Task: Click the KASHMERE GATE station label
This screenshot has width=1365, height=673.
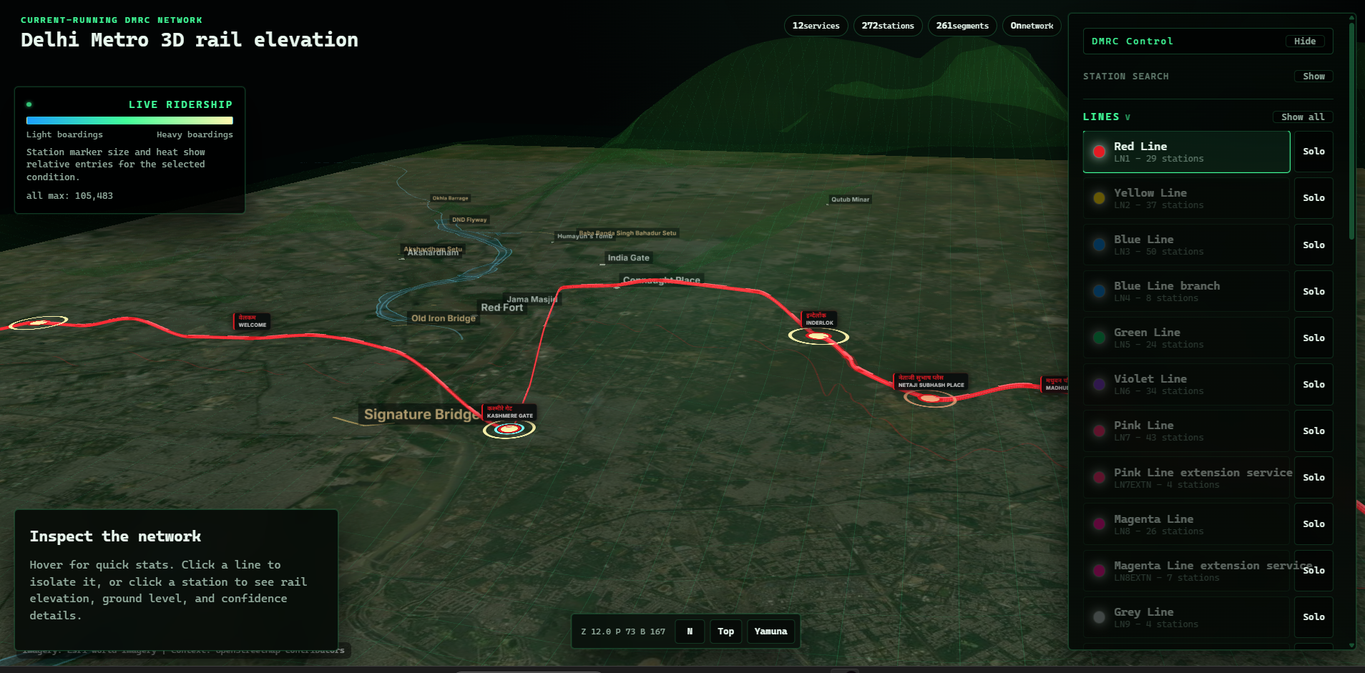Action: point(509,413)
